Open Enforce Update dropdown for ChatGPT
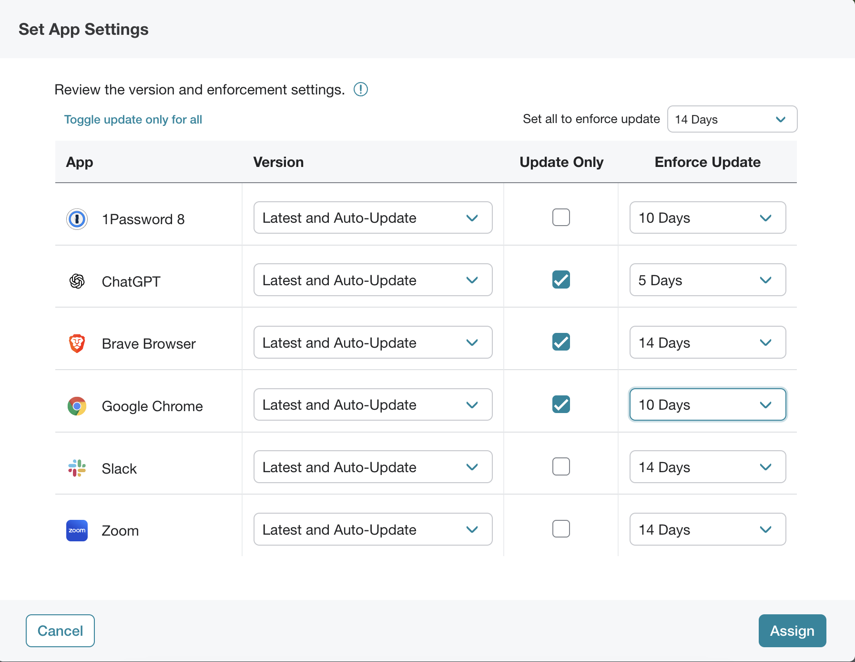 (x=708, y=280)
